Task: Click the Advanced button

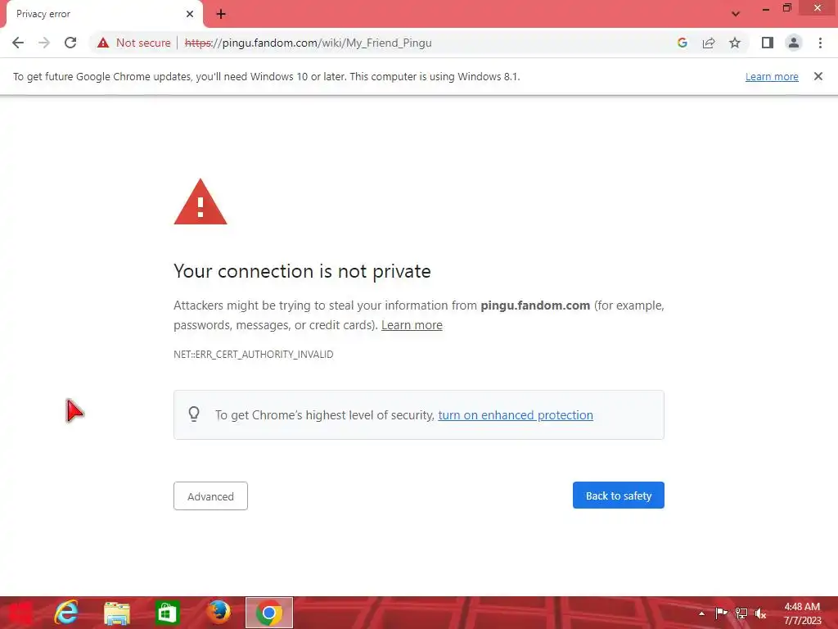Action: 210,496
